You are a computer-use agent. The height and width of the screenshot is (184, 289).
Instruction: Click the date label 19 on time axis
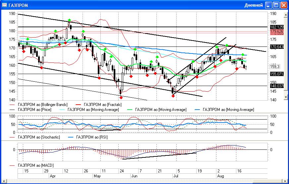(x=200, y=171)
